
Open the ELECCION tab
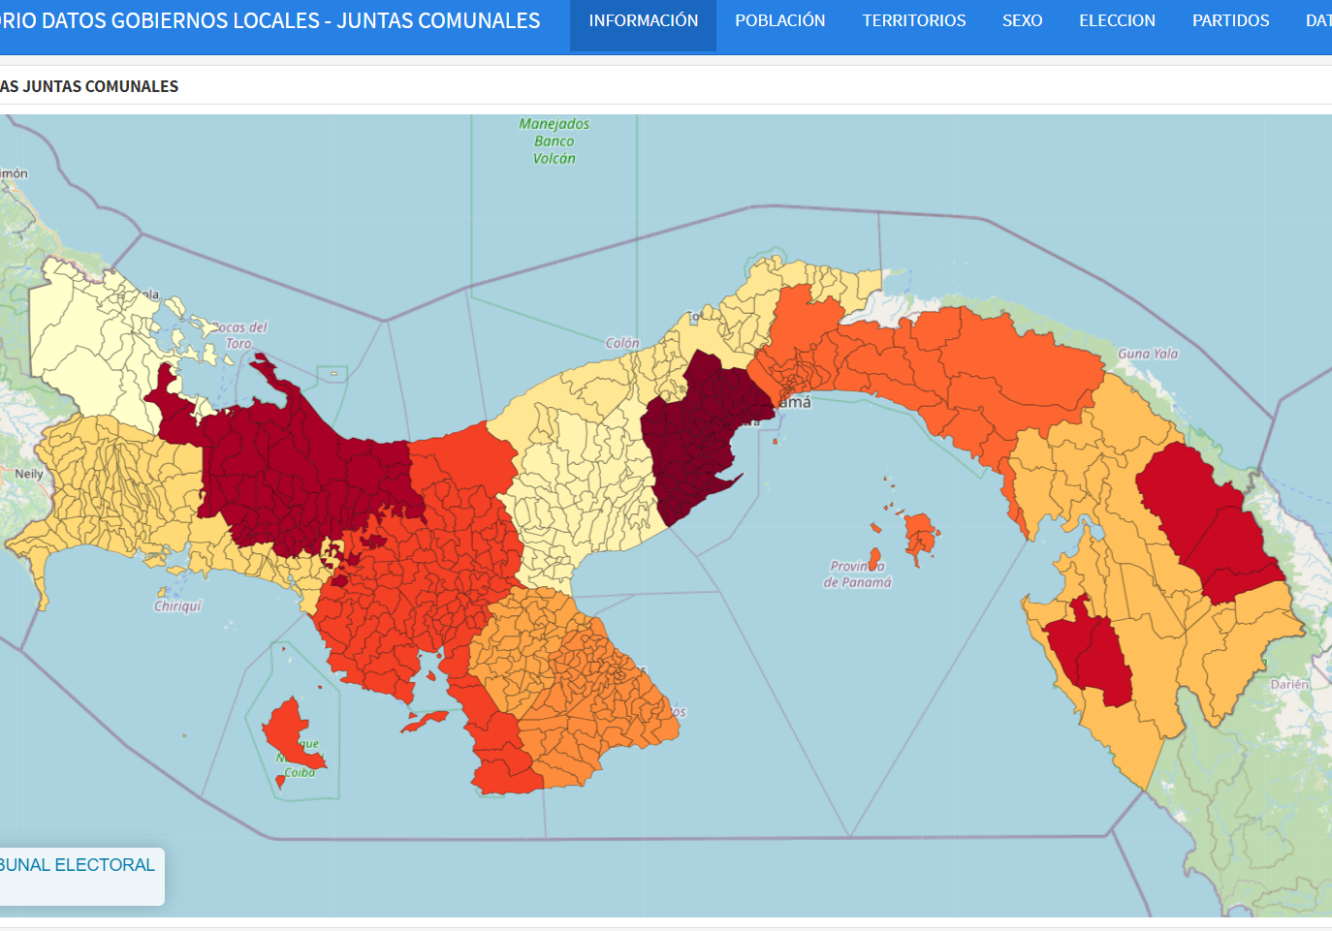coord(1117,21)
